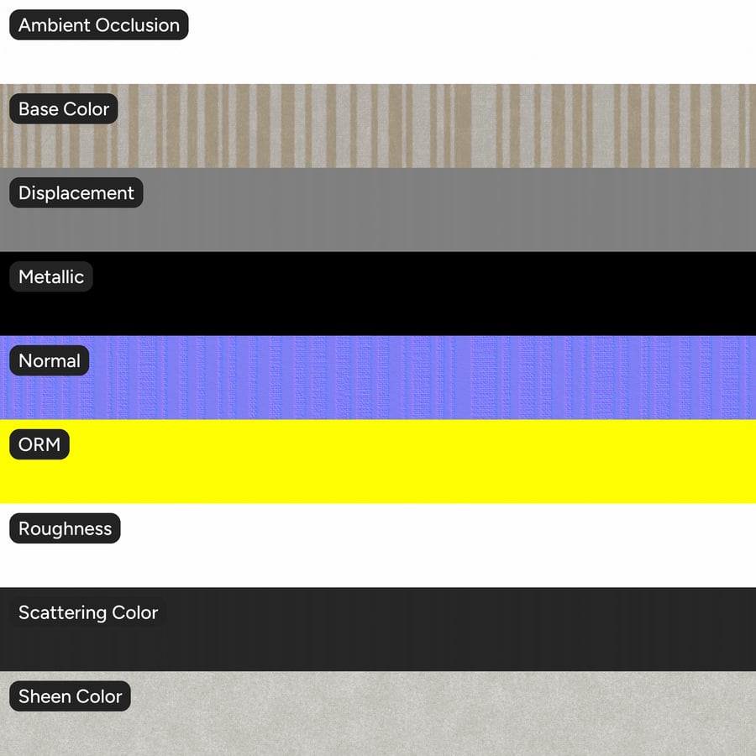Click the ORM label
This screenshot has width=756, height=756.
(39, 444)
